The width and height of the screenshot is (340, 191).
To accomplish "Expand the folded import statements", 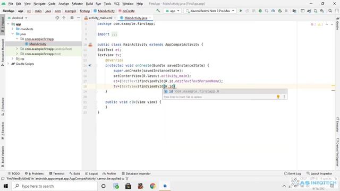I will tap(114, 34).
